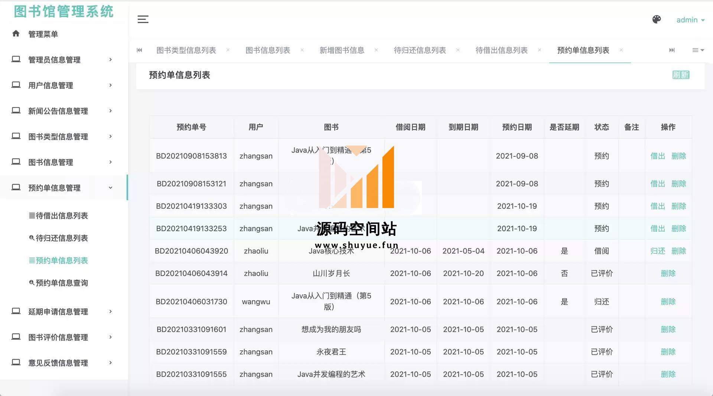Click the laptop icon for 预约单信息管理
Viewport: 713px width, 396px height.
point(16,187)
